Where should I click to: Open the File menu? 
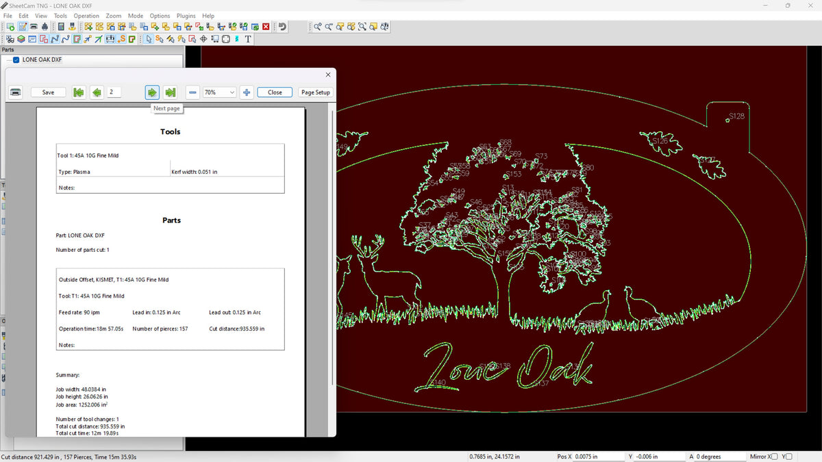tap(8, 16)
